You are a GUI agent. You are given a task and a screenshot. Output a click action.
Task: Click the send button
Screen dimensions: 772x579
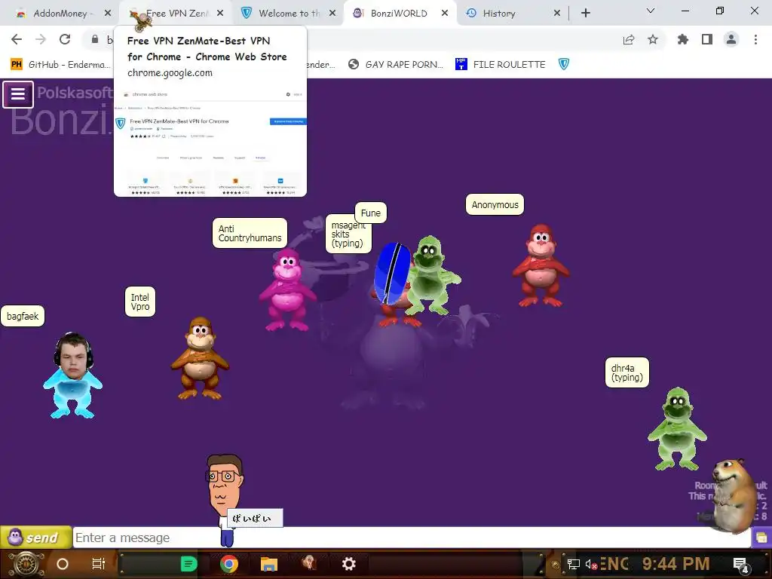click(35, 537)
